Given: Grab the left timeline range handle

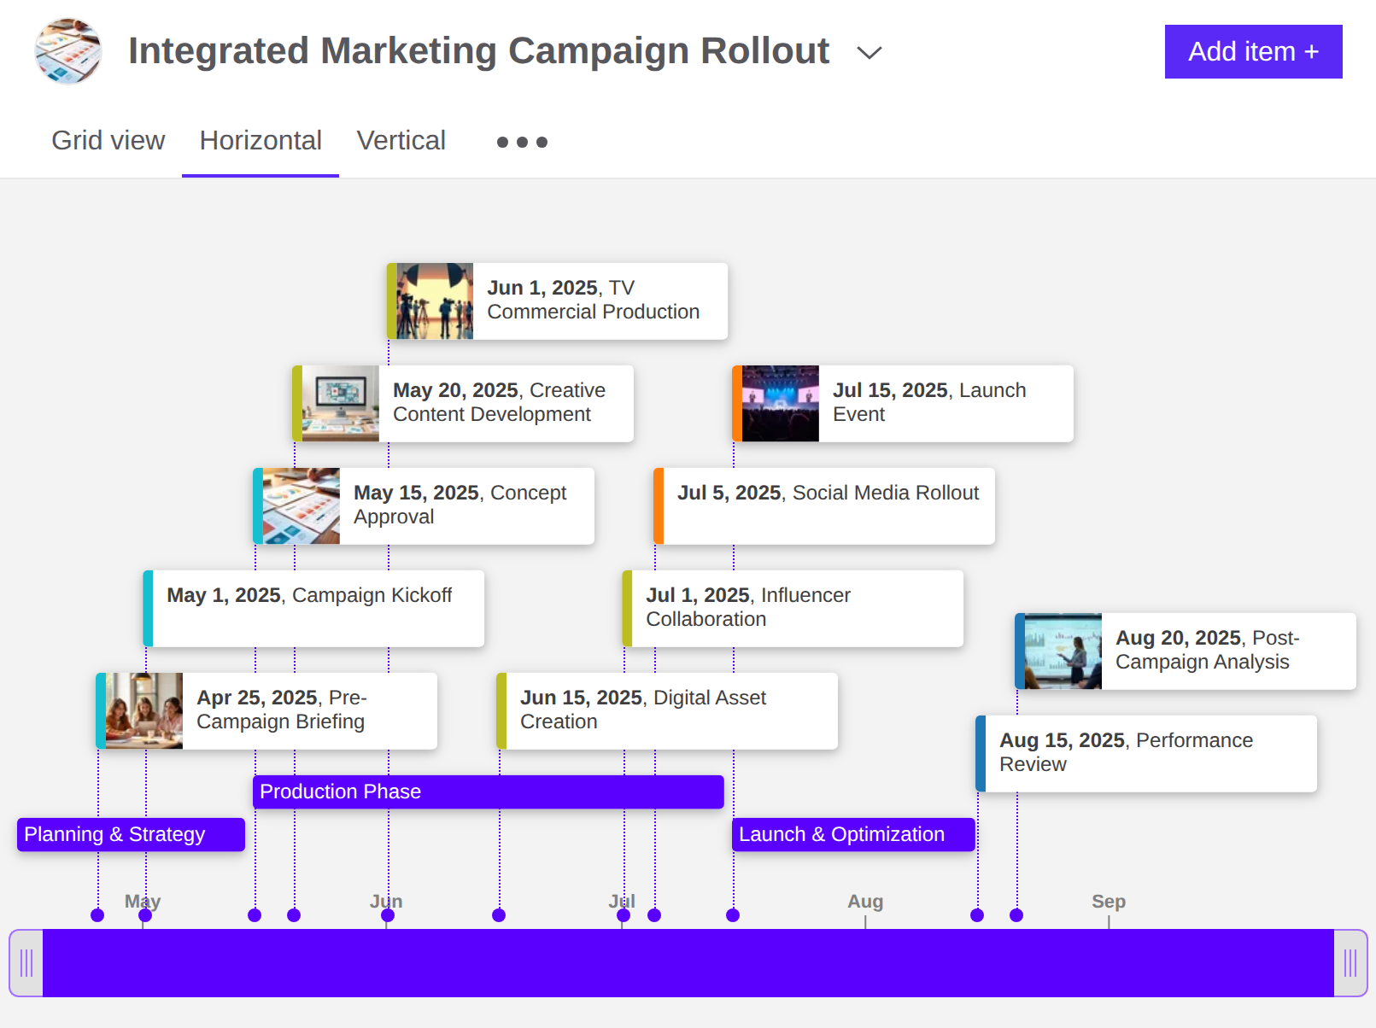Looking at the screenshot, I should pos(25,962).
